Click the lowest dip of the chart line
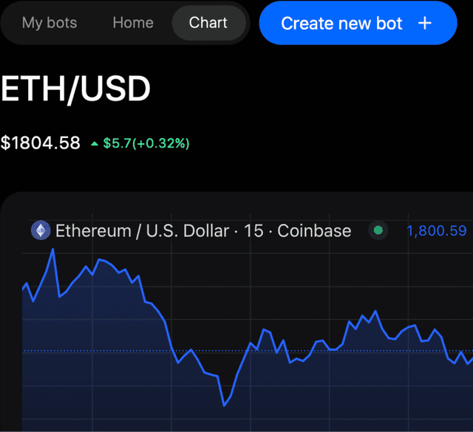 (x=224, y=405)
